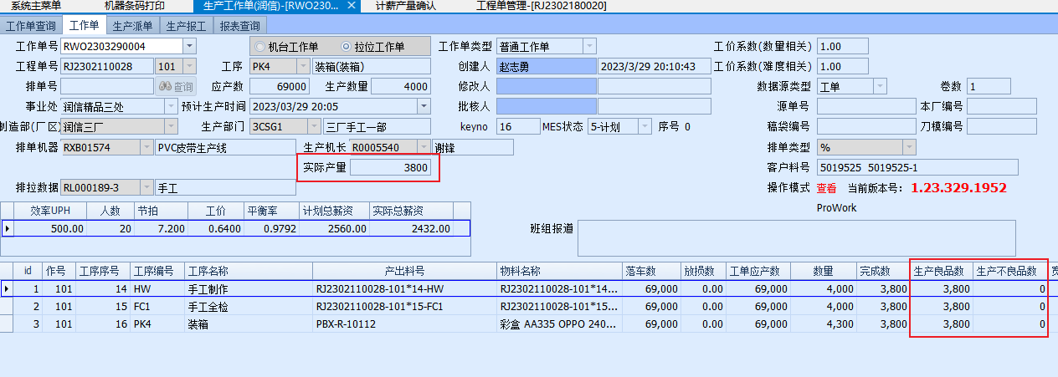The height and width of the screenshot is (377, 1058).
Task: Open the 预计生产时间 date picker dropdown
Action: [x=424, y=106]
